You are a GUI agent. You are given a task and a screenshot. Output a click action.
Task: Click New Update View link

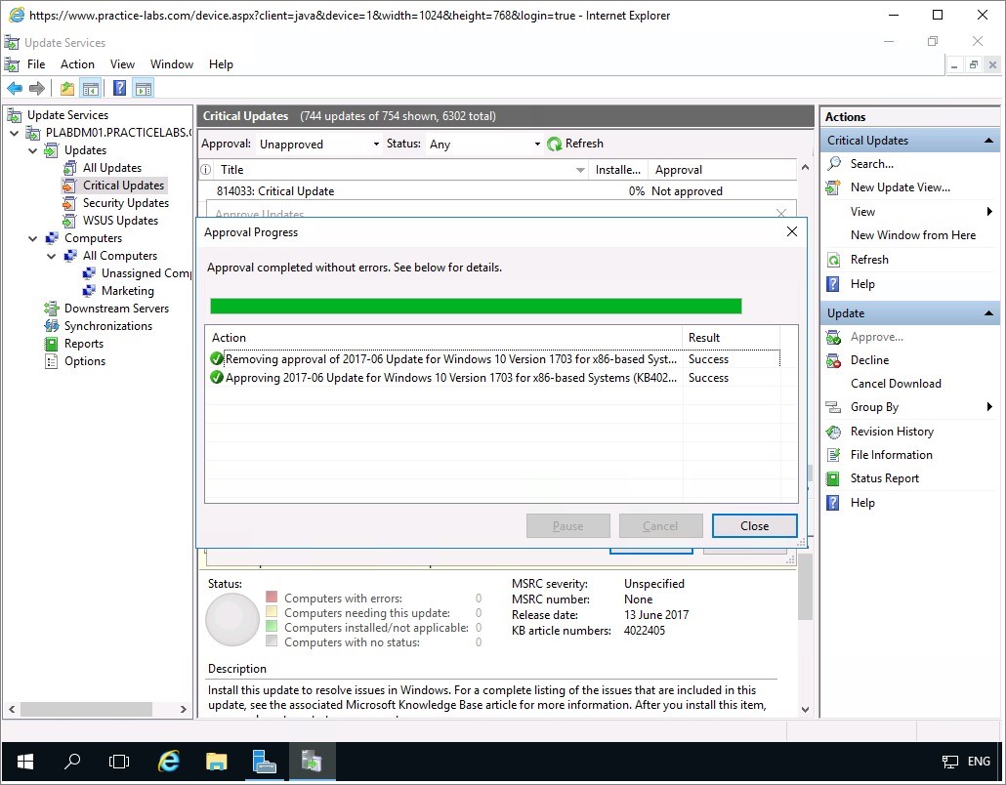(x=900, y=187)
